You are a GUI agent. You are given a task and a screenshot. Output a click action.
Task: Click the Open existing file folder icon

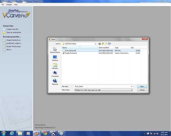[4, 33]
